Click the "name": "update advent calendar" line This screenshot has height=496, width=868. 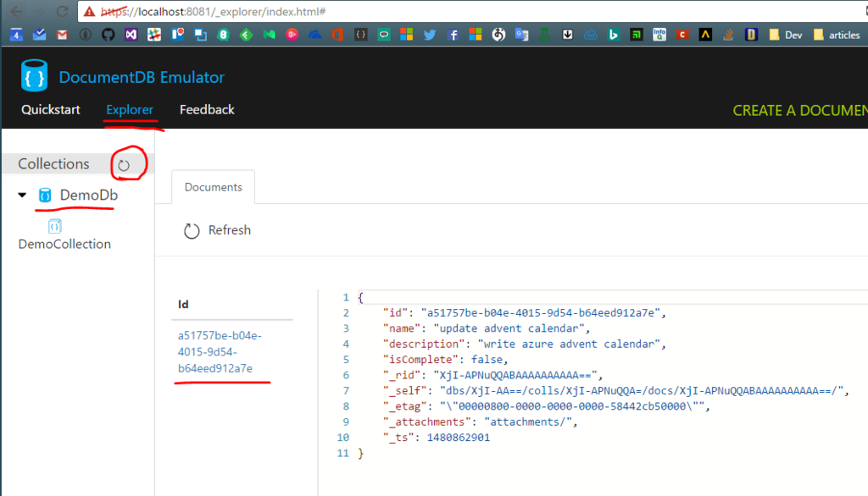coord(487,328)
